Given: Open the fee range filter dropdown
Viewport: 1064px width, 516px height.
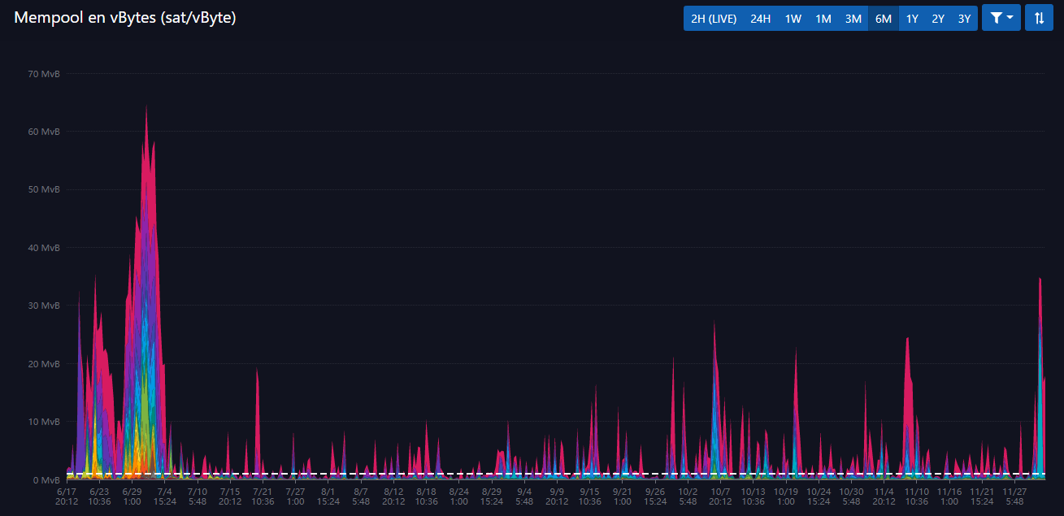Looking at the screenshot, I should tap(1001, 18).
